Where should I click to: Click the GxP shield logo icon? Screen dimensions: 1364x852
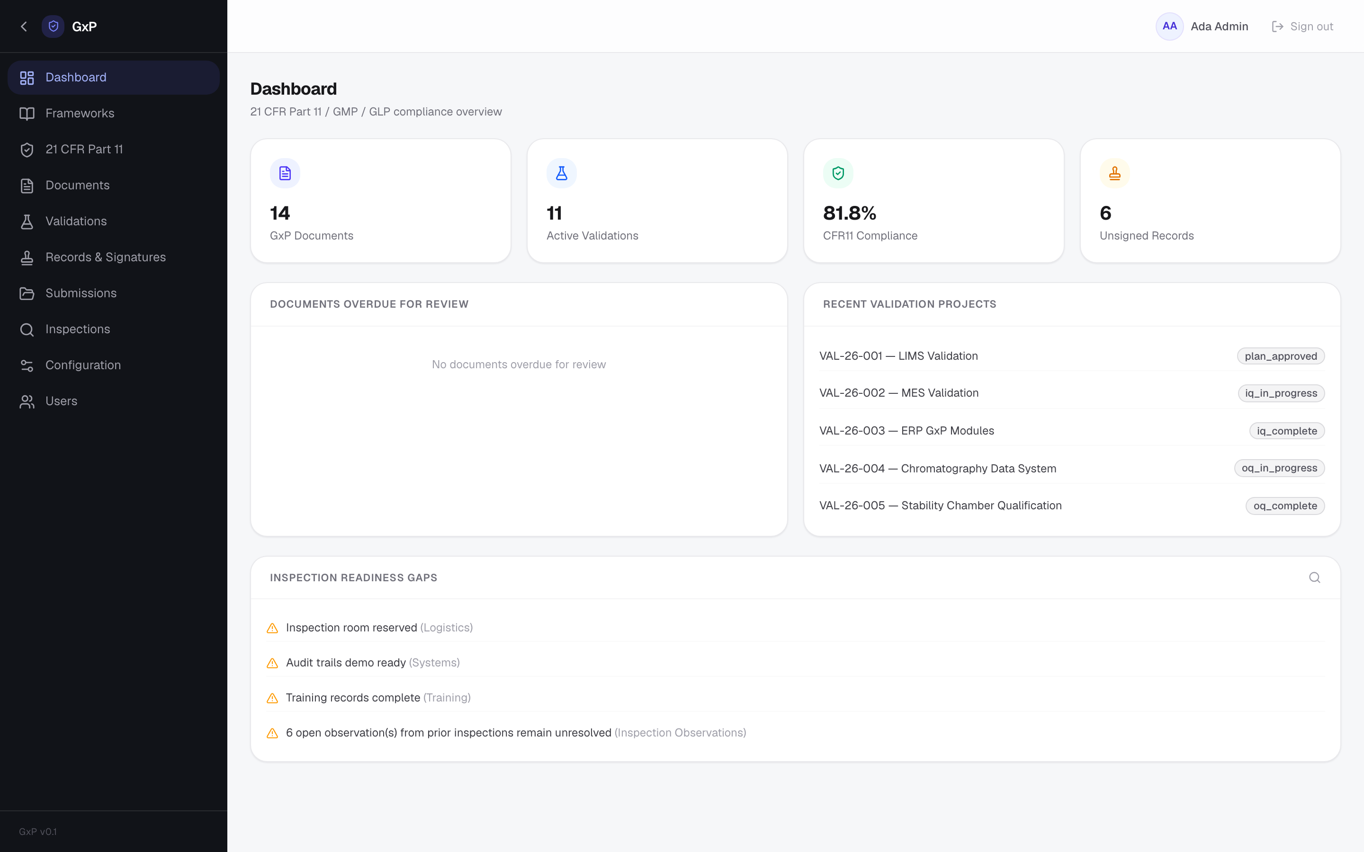click(53, 27)
